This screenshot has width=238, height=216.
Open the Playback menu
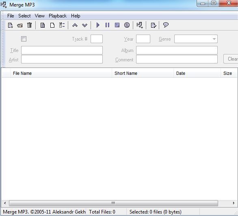pyautogui.click(x=58, y=16)
